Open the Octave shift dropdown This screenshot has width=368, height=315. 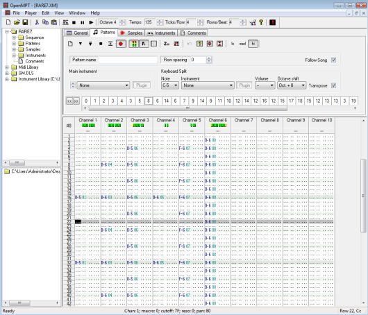(292, 85)
